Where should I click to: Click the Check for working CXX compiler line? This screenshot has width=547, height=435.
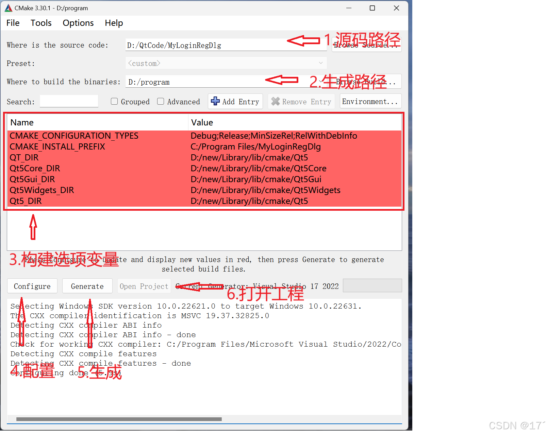click(x=206, y=344)
